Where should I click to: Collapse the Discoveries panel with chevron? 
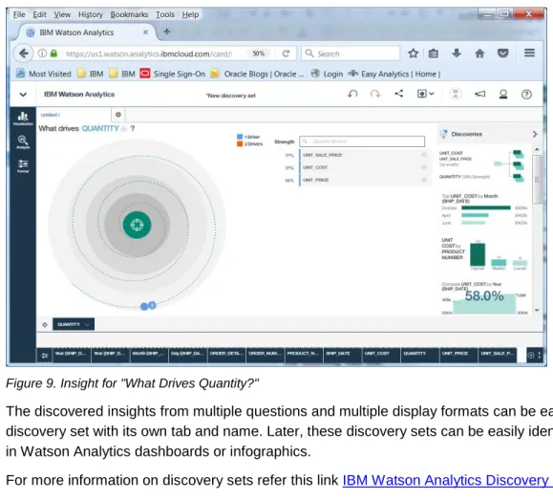pyautogui.click(x=535, y=134)
